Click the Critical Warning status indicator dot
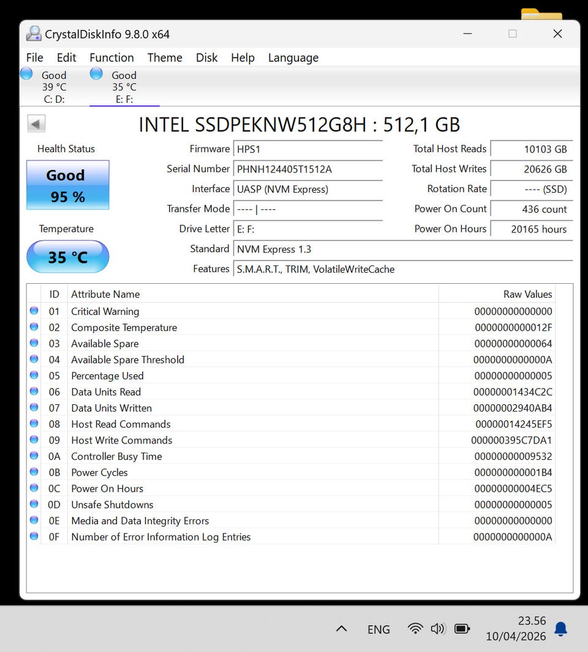 [34, 311]
